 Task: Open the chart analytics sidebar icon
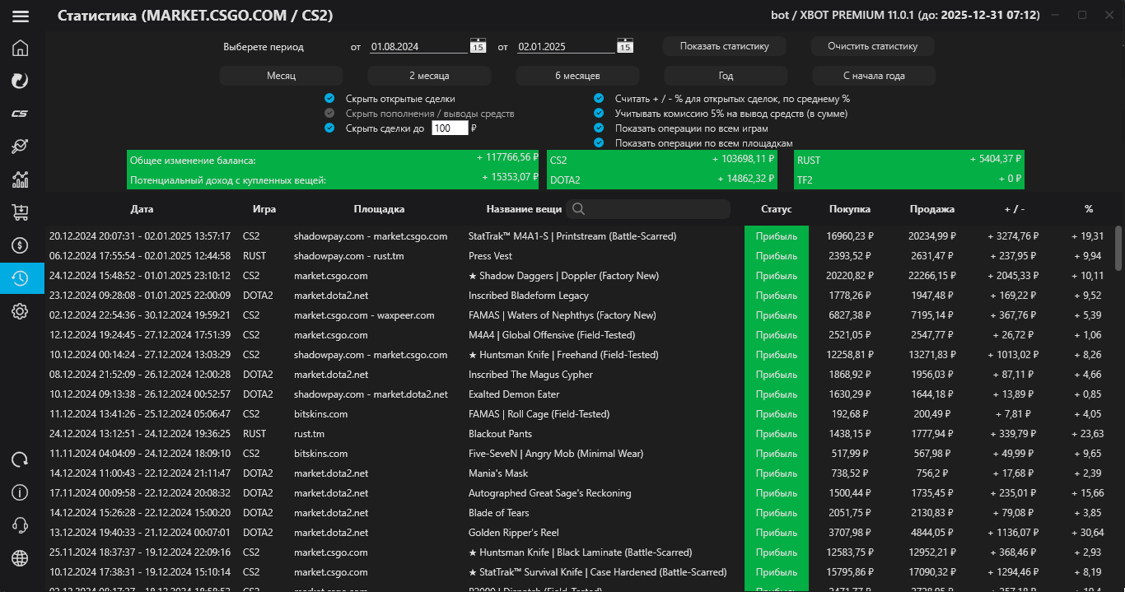(x=21, y=179)
